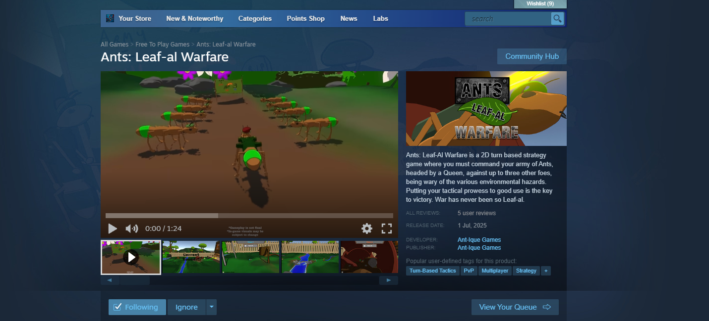Open the Ant-Ique Games publisher link
Screen dimensions: 709x321
[x=479, y=248]
